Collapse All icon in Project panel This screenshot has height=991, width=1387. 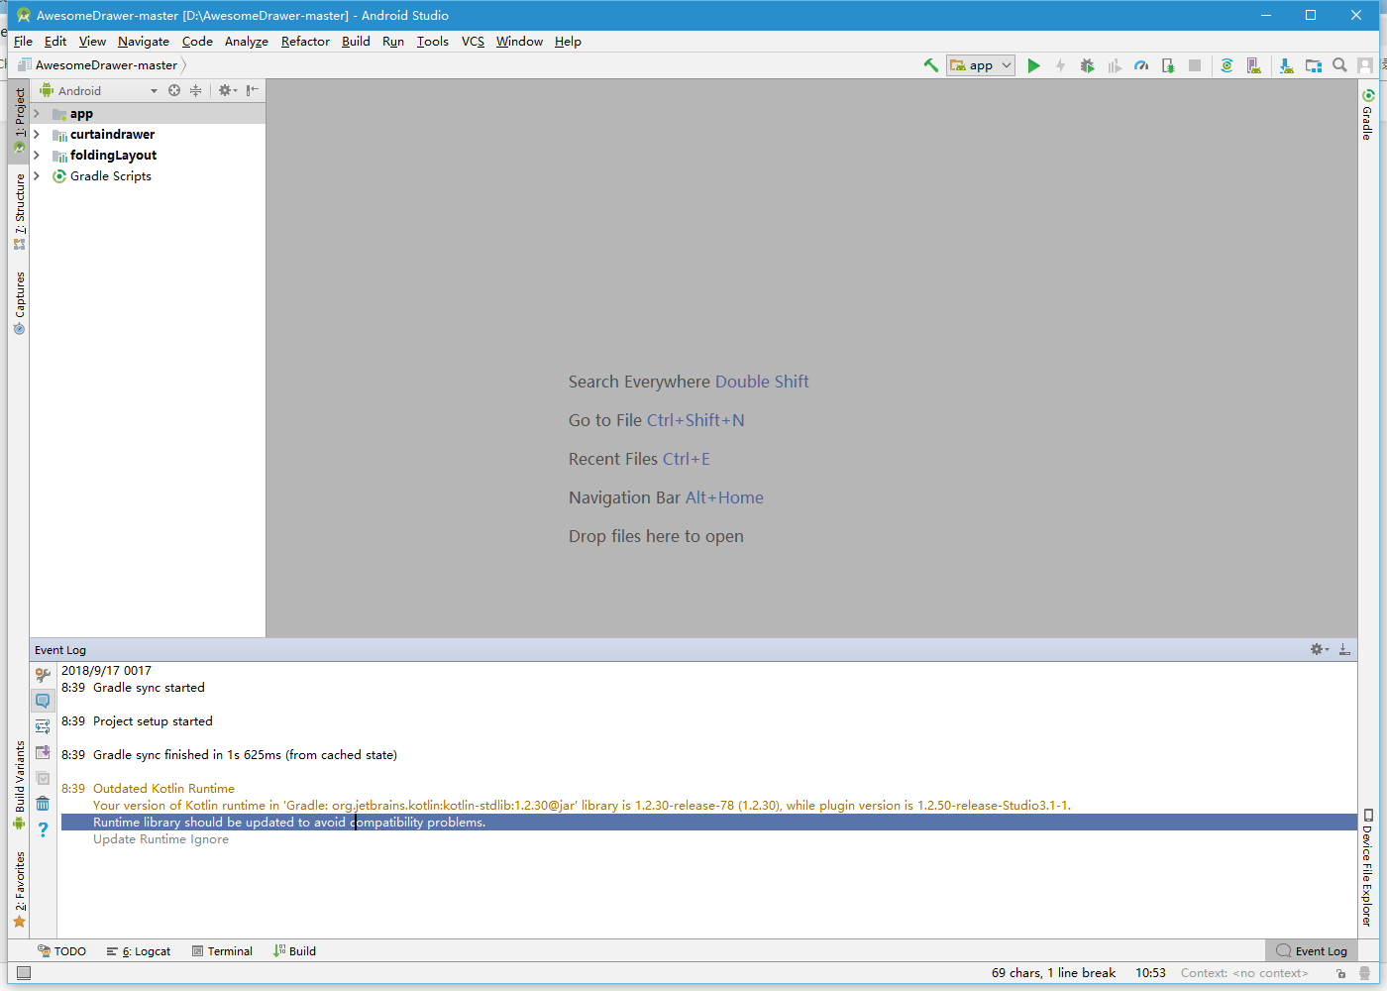(195, 90)
